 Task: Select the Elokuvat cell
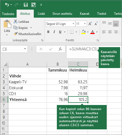pyautogui.click(x=27, y=88)
